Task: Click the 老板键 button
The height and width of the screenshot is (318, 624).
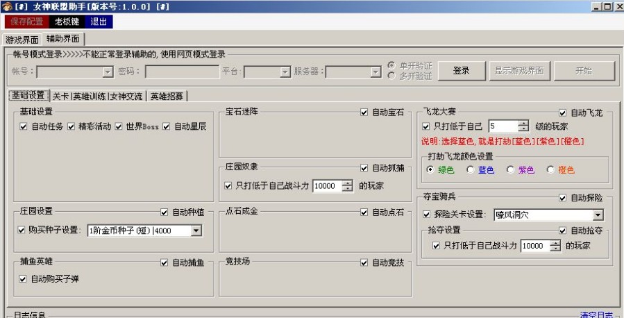Action: pos(68,22)
